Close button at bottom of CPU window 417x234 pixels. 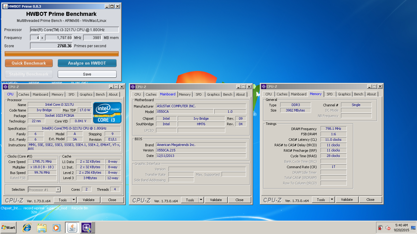click(x=112, y=200)
